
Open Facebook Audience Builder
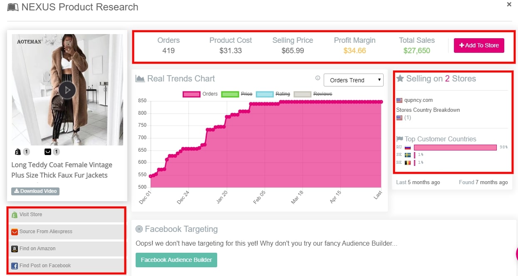(176, 260)
